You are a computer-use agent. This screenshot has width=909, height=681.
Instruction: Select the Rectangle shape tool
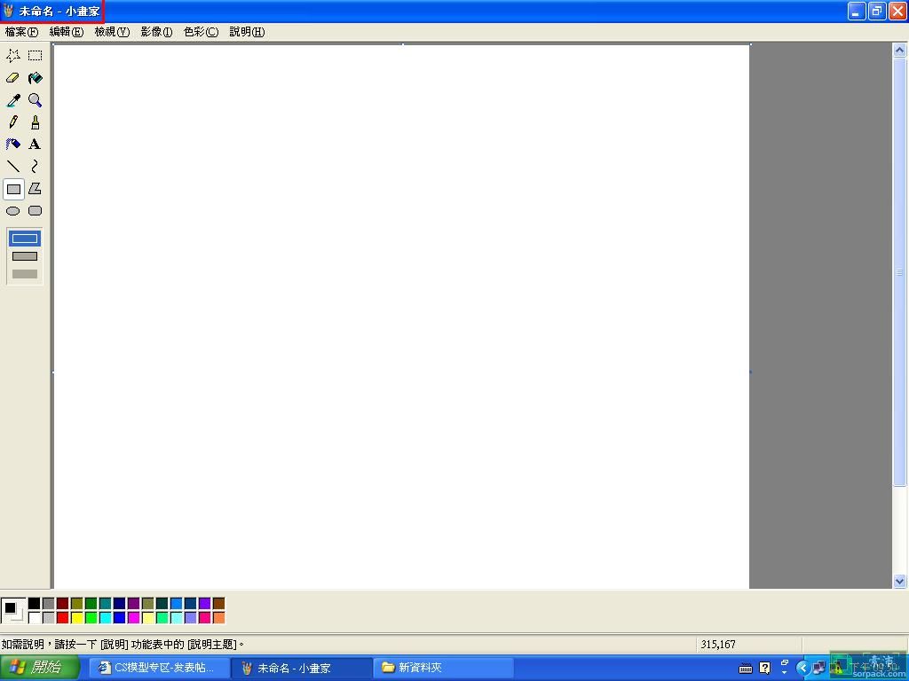pos(13,189)
